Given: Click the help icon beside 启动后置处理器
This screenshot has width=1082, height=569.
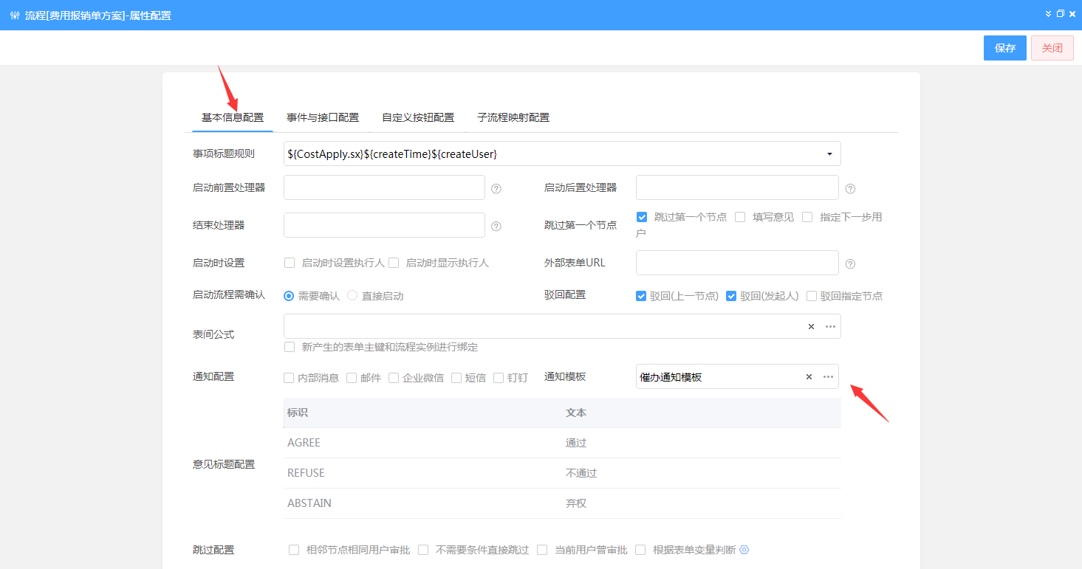Looking at the screenshot, I should 850,188.
